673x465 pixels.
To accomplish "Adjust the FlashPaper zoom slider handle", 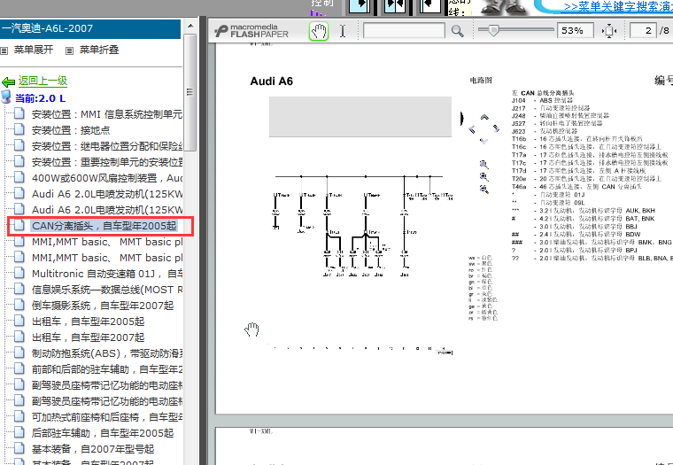I will pyautogui.click(x=493, y=30).
